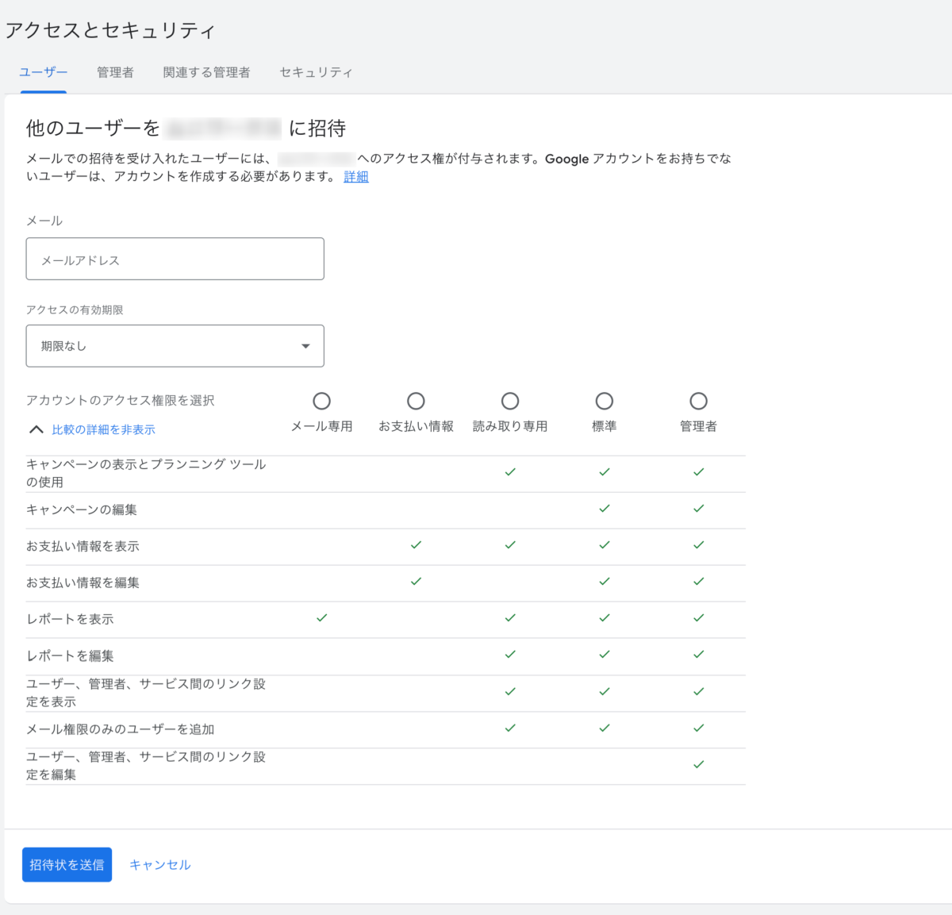Viewport: 952px width, 915px height.
Task: Open the 期限なし access expiry dropdown
Action: pyautogui.click(x=175, y=346)
